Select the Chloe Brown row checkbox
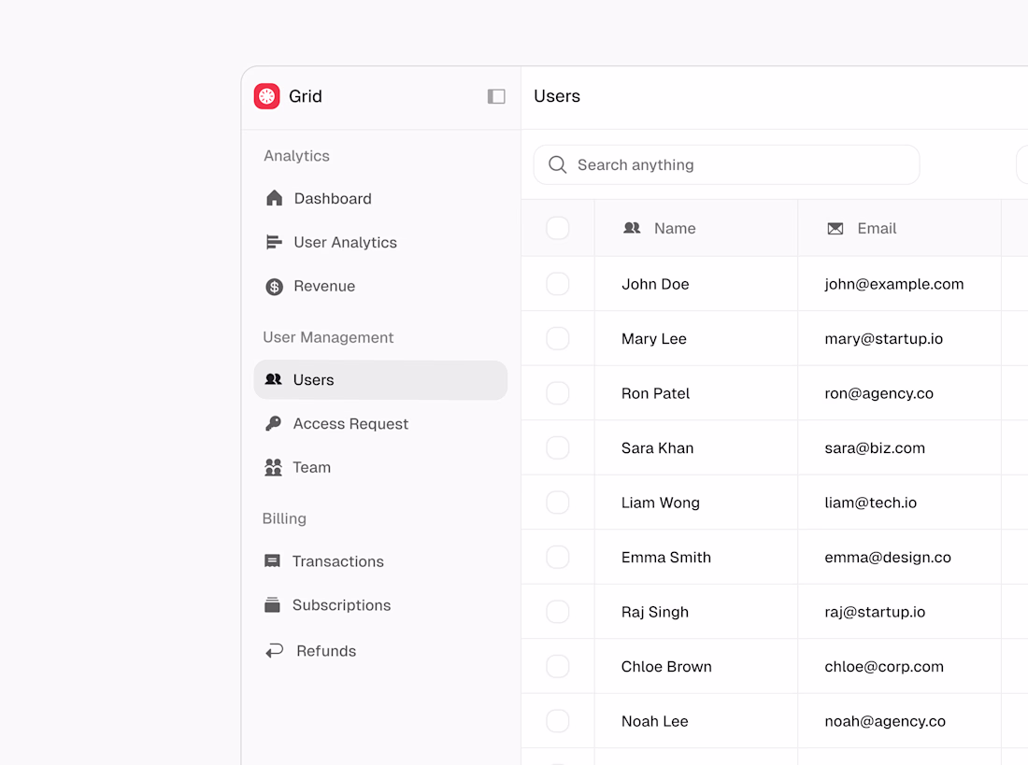The width and height of the screenshot is (1028, 765). [x=558, y=667]
